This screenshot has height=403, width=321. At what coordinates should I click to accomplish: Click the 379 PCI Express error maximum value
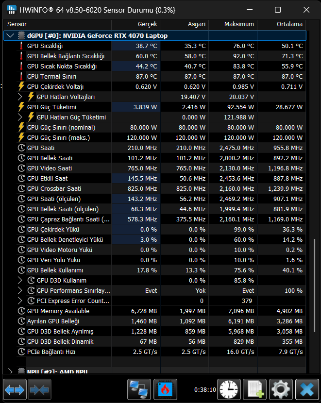coord(247,301)
